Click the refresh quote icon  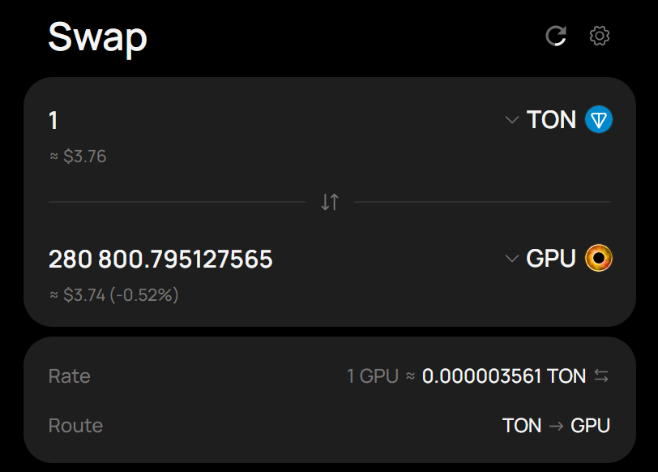coord(556,36)
